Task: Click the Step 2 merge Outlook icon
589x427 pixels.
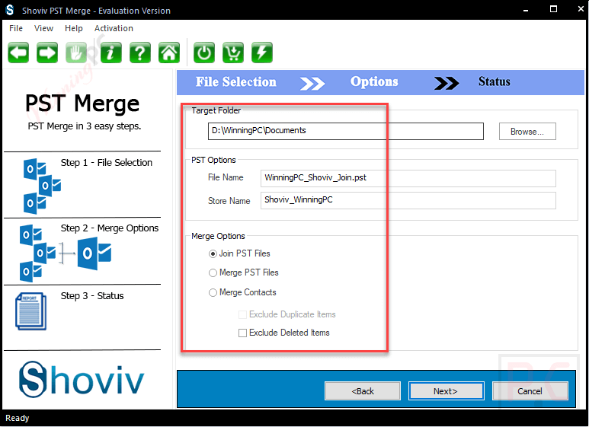Action: click(x=66, y=253)
